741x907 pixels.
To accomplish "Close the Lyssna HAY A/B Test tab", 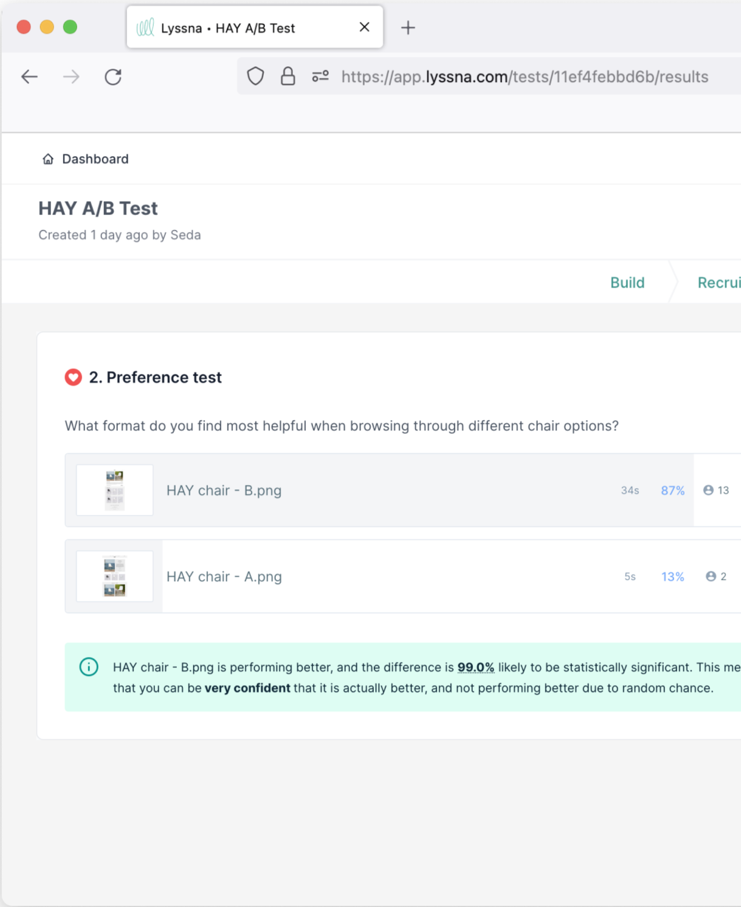I will point(364,27).
